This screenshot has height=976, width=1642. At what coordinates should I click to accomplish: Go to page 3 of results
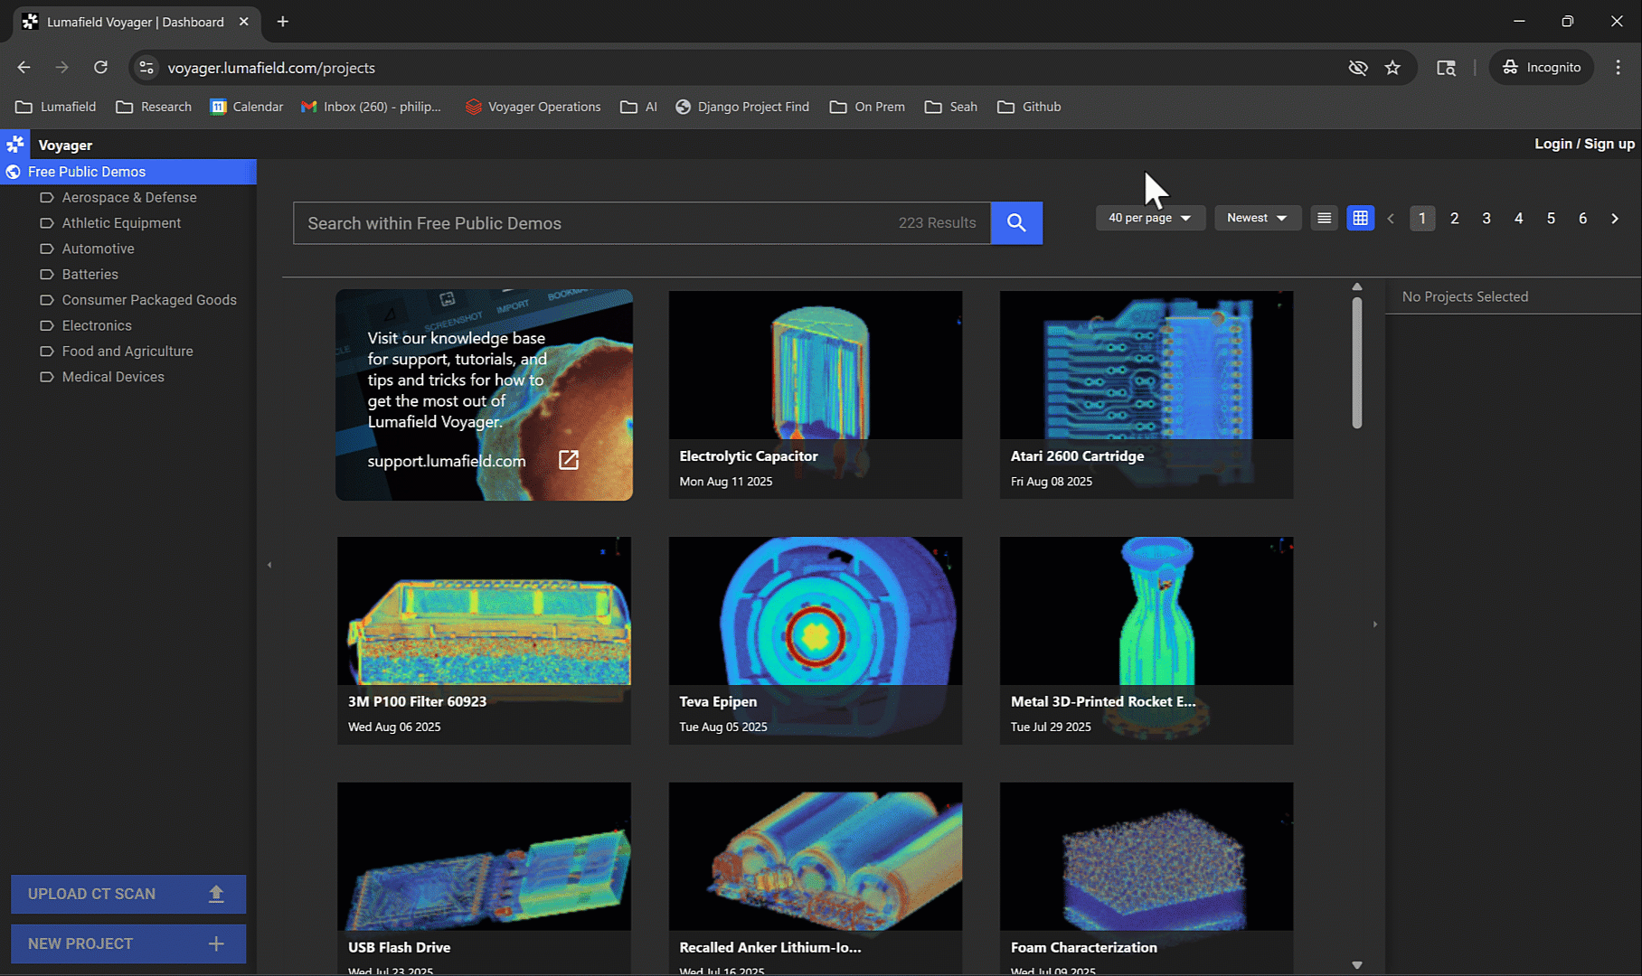pyautogui.click(x=1486, y=219)
